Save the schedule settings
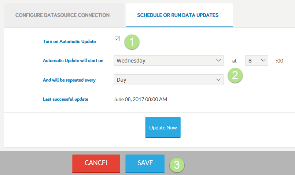This screenshot has width=295, height=175. click(x=145, y=164)
